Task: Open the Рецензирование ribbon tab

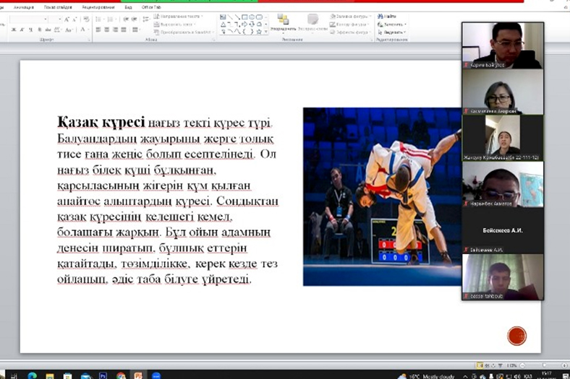Action: [97, 6]
